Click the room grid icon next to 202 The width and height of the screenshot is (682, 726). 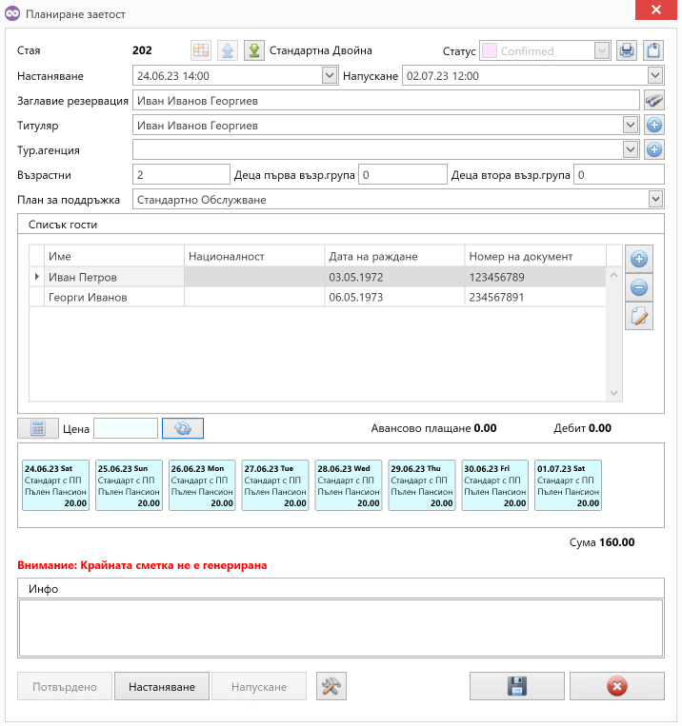201,50
